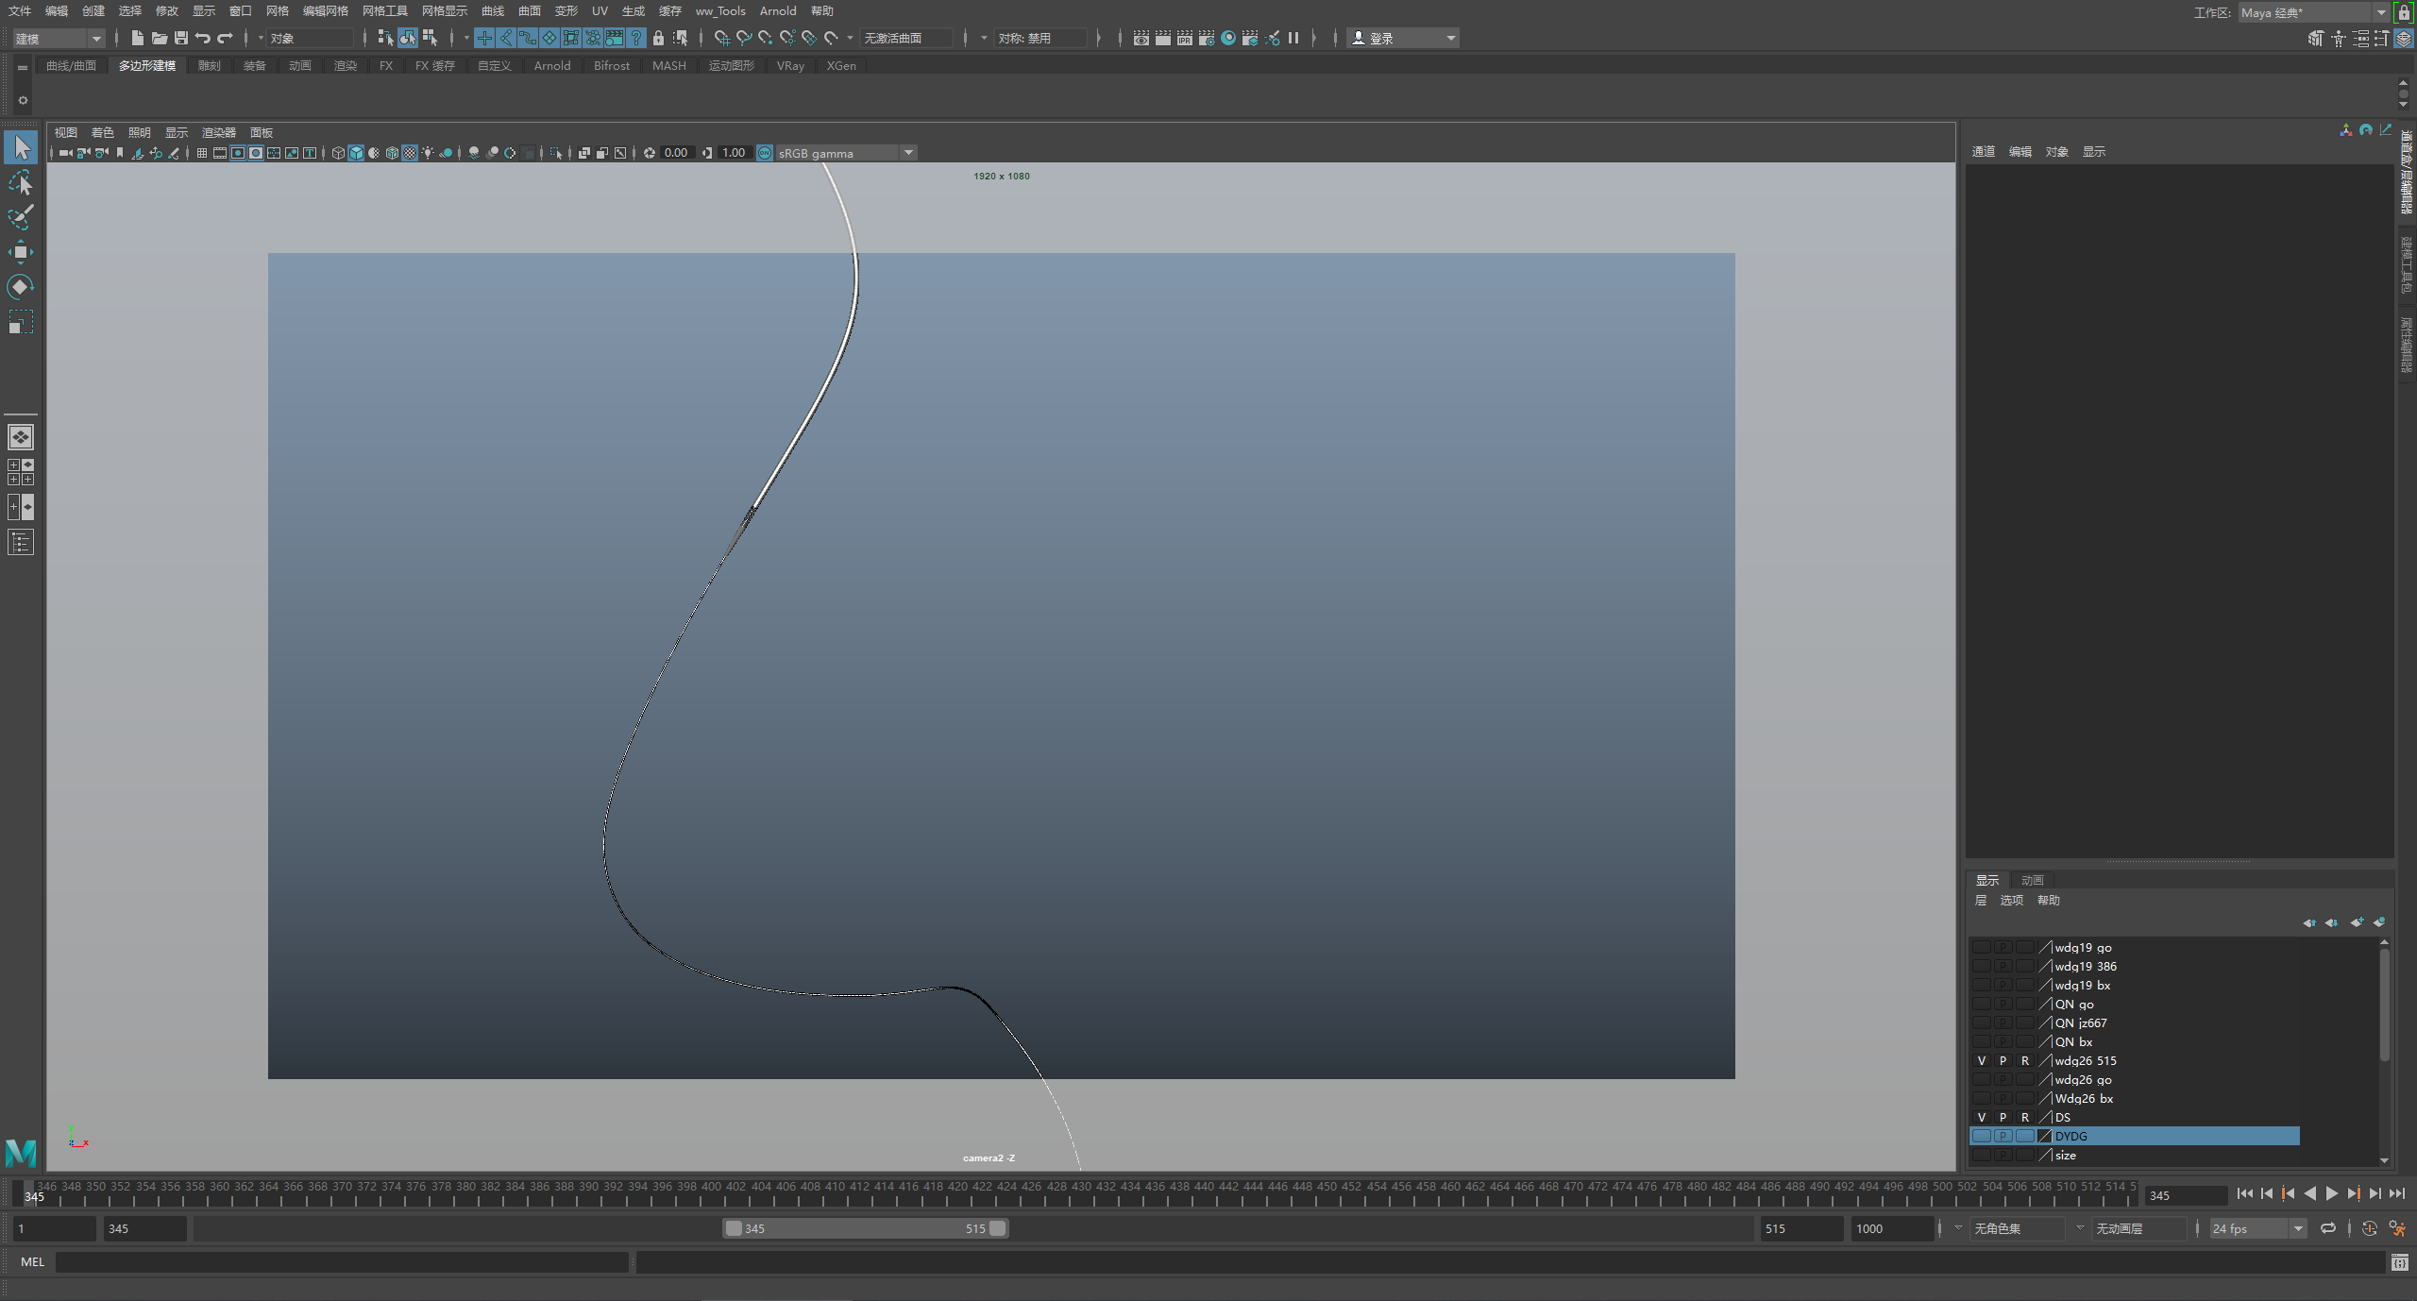This screenshot has height=1301, width=2417.
Task: Open the 24 fps frame rate dropdown
Action: click(x=2257, y=1228)
